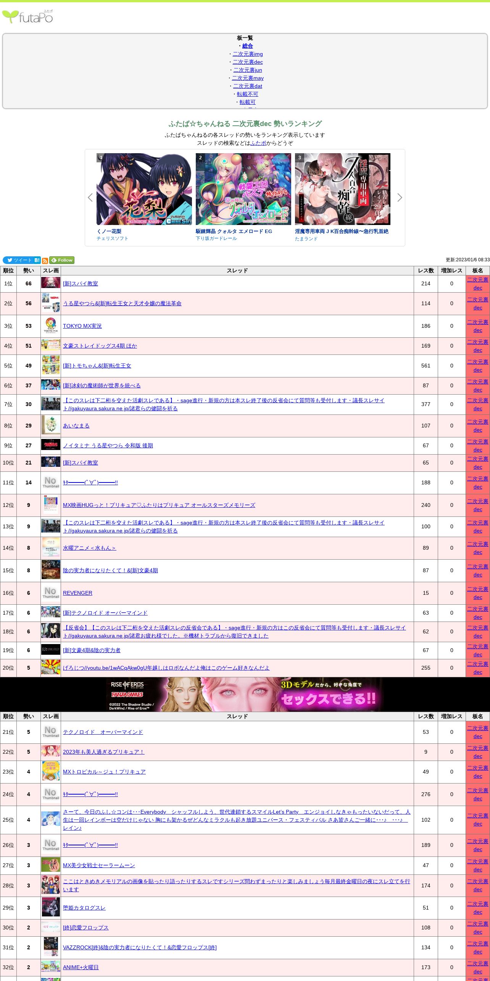Click thumbnail for 文豪ストレイドッグス4期 ほか

click(x=51, y=346)
